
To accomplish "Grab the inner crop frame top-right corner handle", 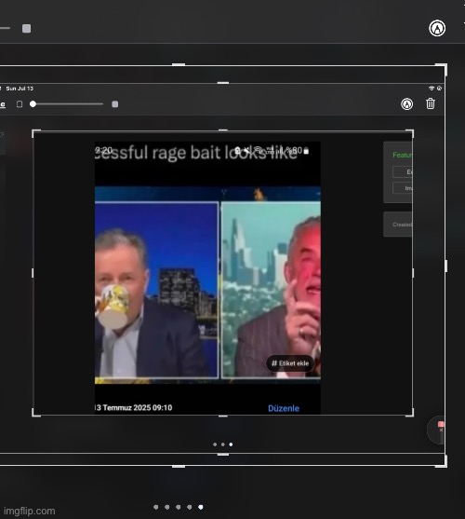I will point(410,132).
